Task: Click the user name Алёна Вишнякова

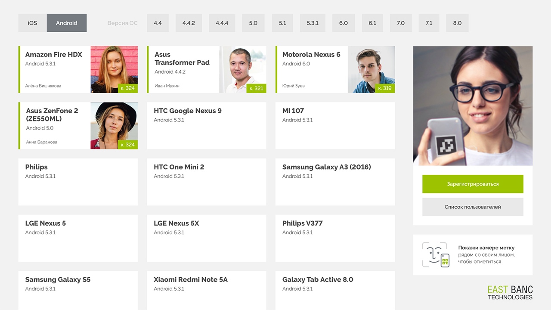Action: (x=43, y=86)
